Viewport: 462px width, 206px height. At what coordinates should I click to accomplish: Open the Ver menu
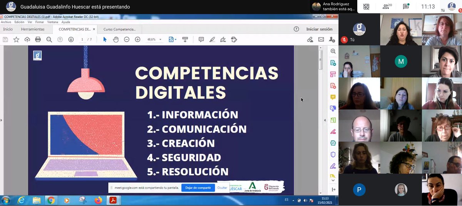[x=30, y=22]
